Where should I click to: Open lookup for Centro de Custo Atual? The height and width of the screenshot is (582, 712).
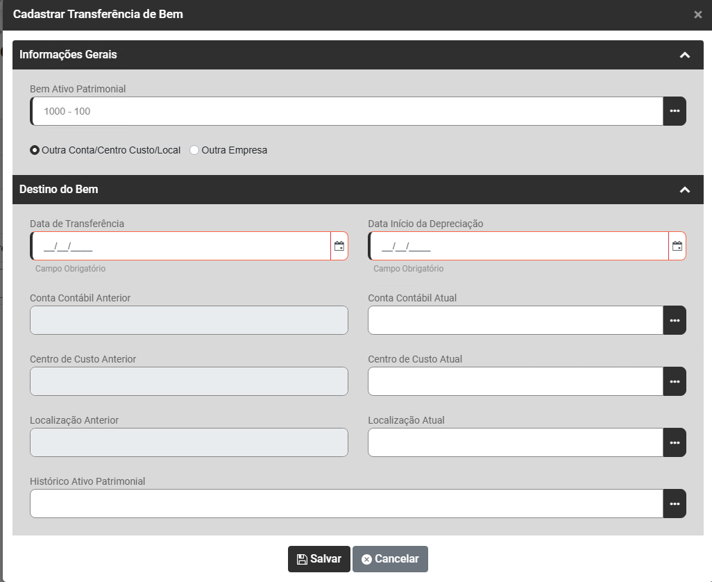675,381
